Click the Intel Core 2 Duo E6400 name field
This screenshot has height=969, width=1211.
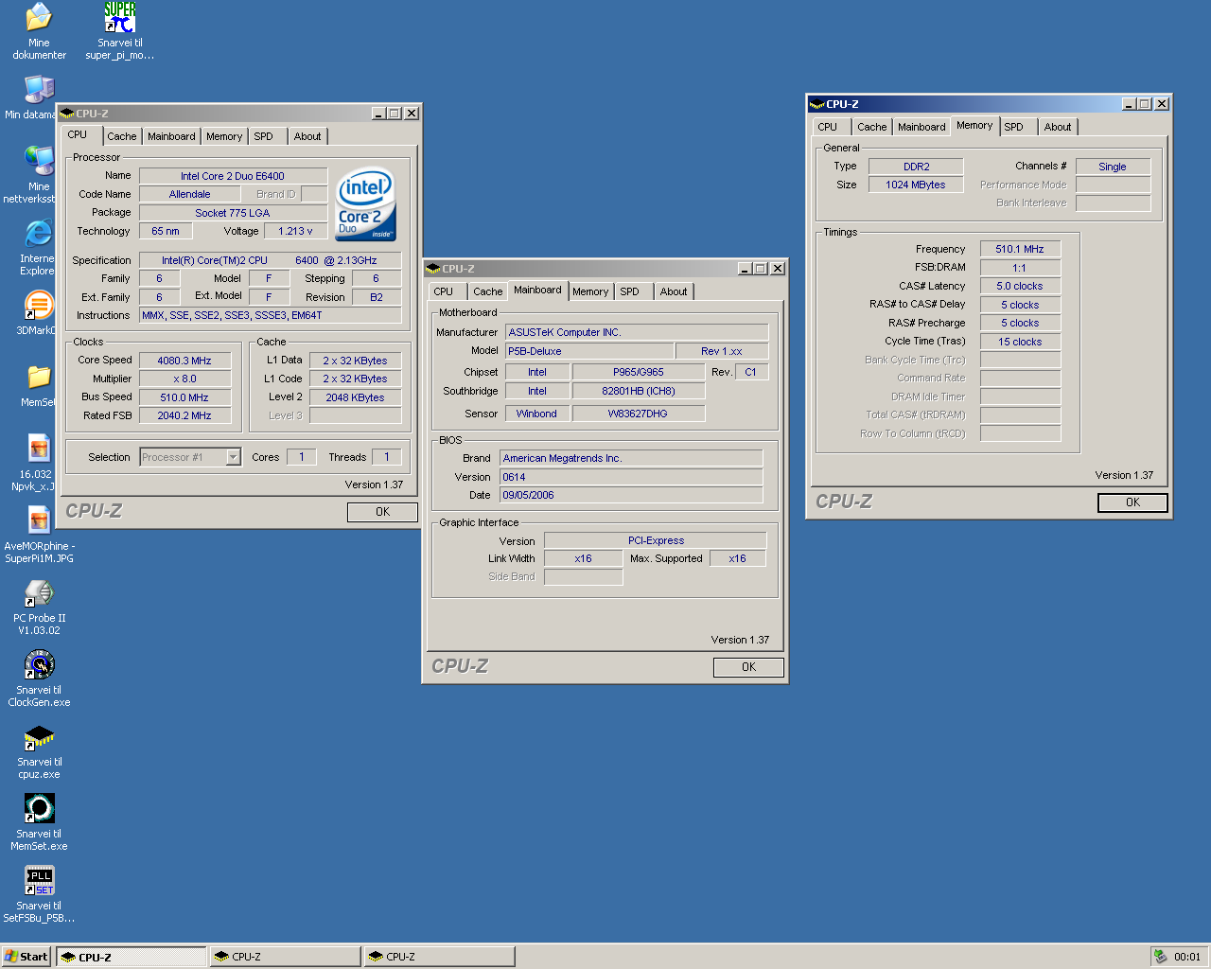tap(233, 176)
